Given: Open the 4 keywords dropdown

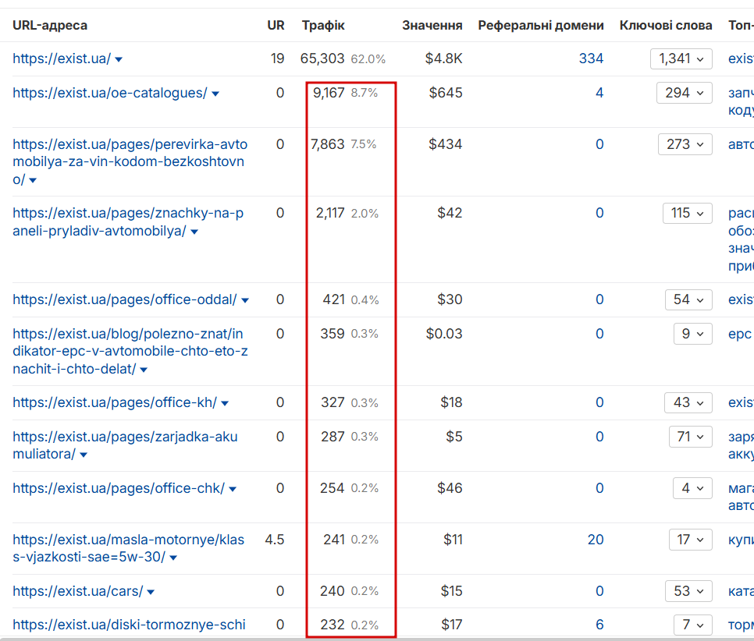Looking at the screenshot, I should coord(692,488).
